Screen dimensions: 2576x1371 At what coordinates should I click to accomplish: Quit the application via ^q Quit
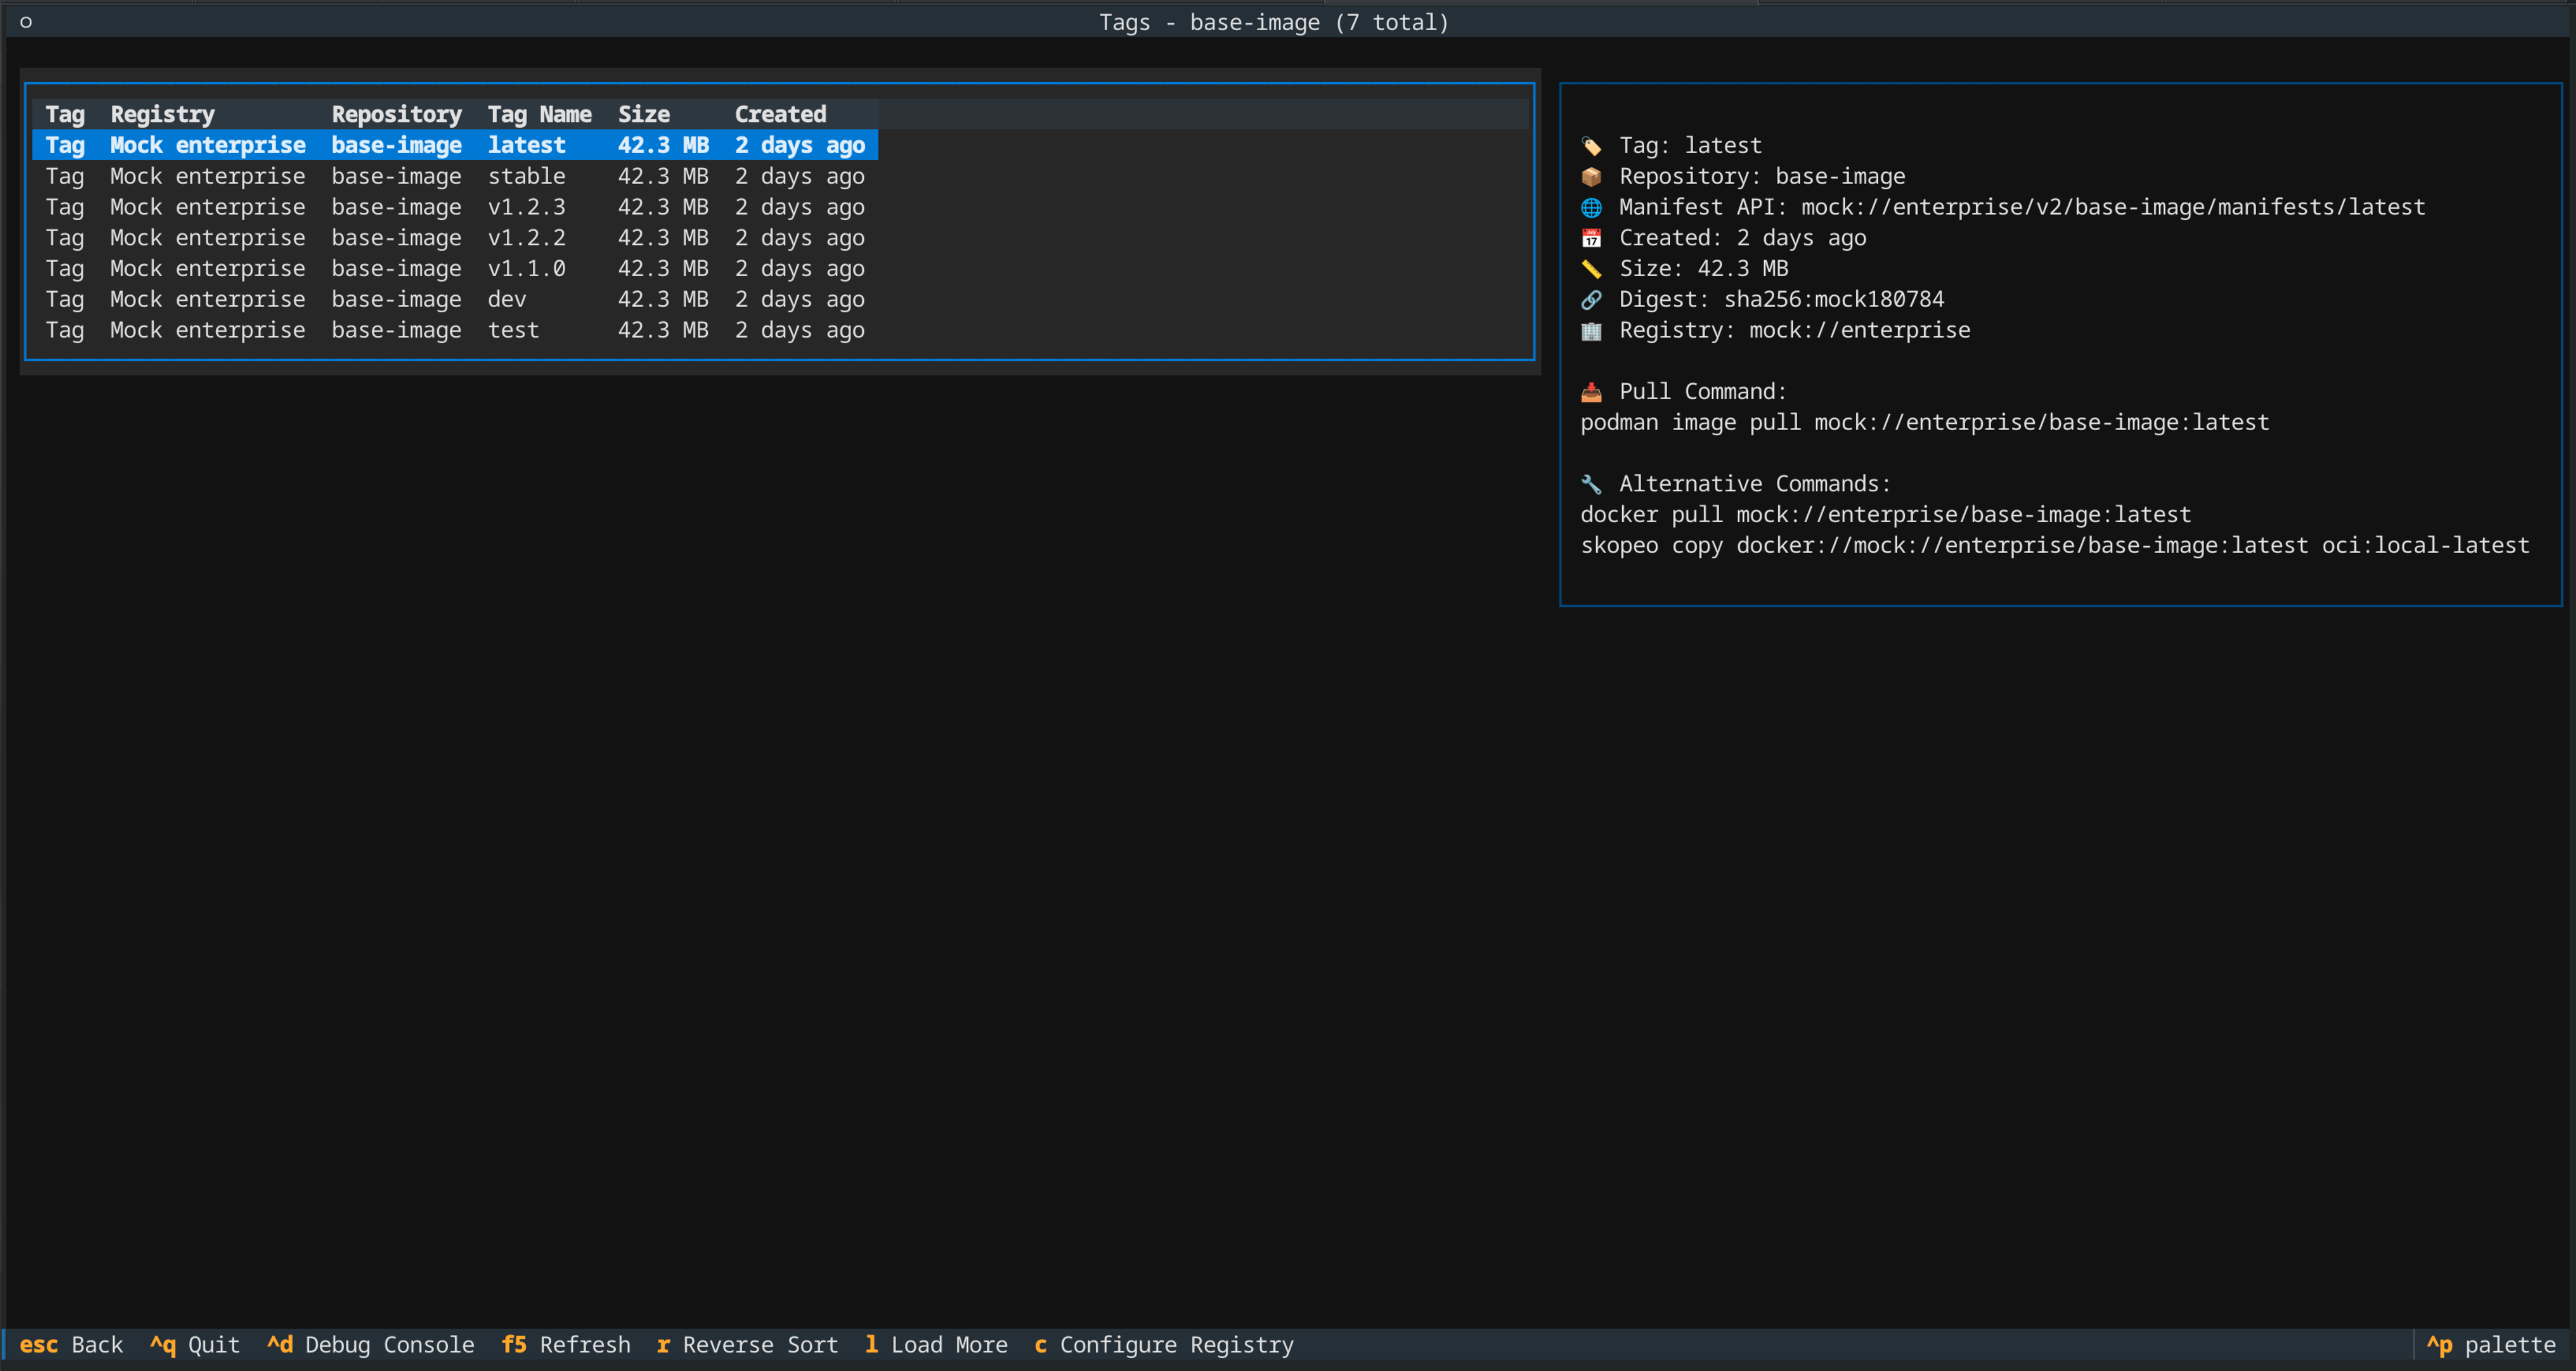click(x=194, y=1345)
